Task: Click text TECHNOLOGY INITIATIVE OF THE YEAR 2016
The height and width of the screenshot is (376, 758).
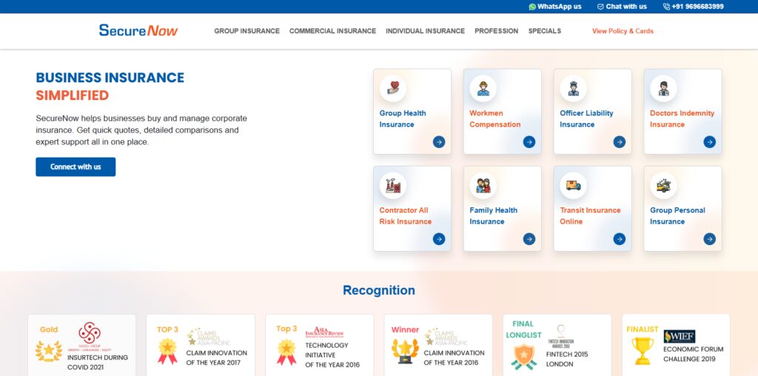Action: pyautogui.click(x=332, y=355)
